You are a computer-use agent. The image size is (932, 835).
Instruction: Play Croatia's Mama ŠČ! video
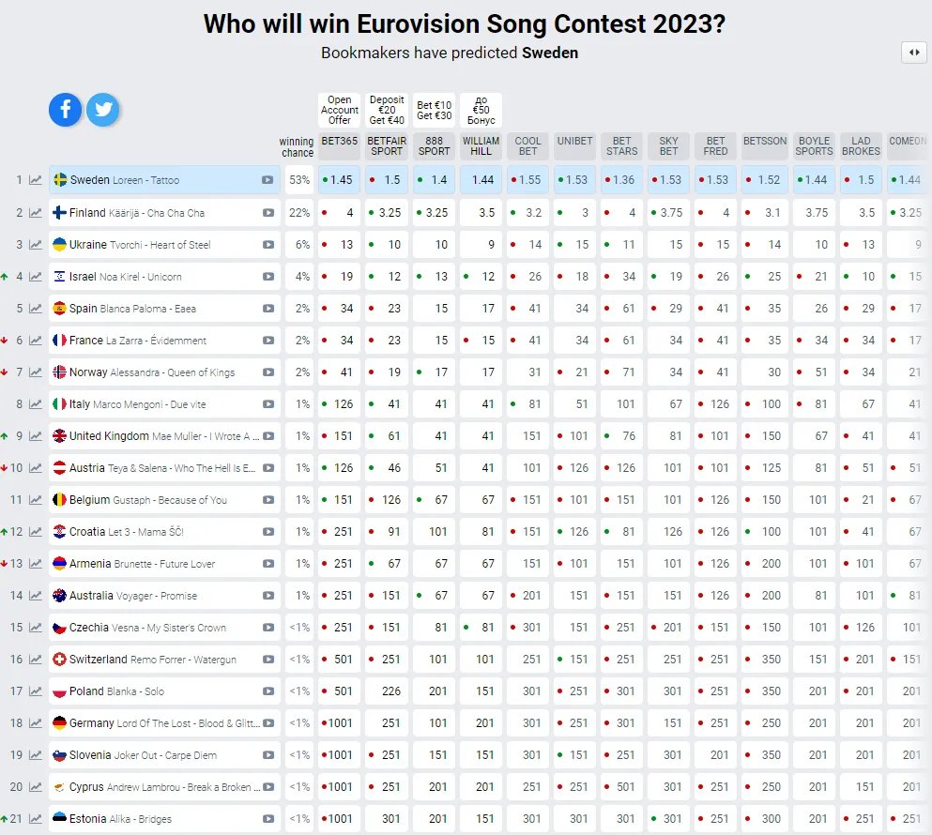268,532
